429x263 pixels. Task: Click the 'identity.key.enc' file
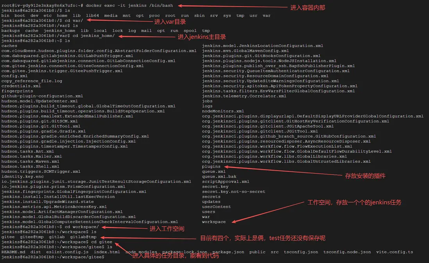(22, 176)
